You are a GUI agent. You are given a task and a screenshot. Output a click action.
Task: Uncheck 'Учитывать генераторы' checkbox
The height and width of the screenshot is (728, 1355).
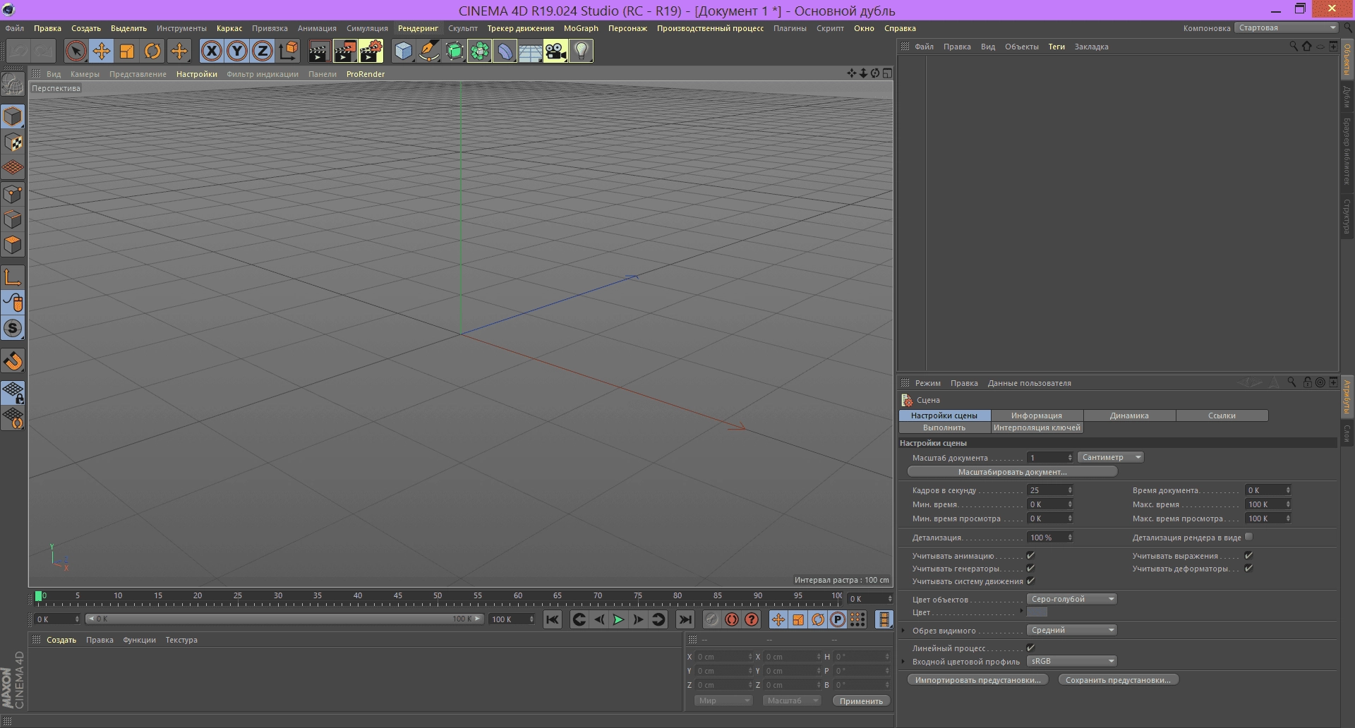point(1030,569)
